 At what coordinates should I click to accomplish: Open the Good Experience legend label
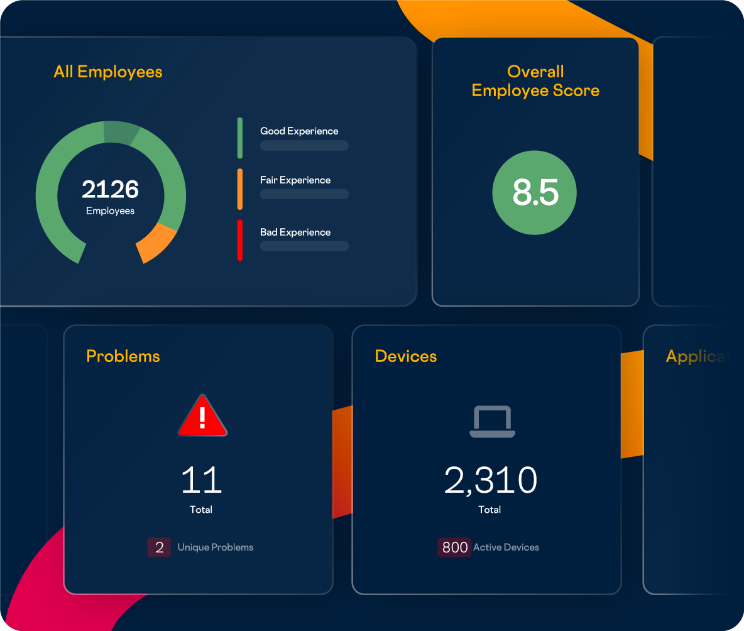299,131
